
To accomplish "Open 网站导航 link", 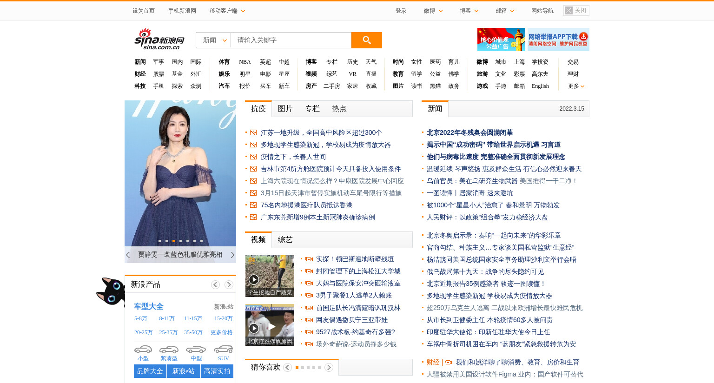I will click(542, 11).
